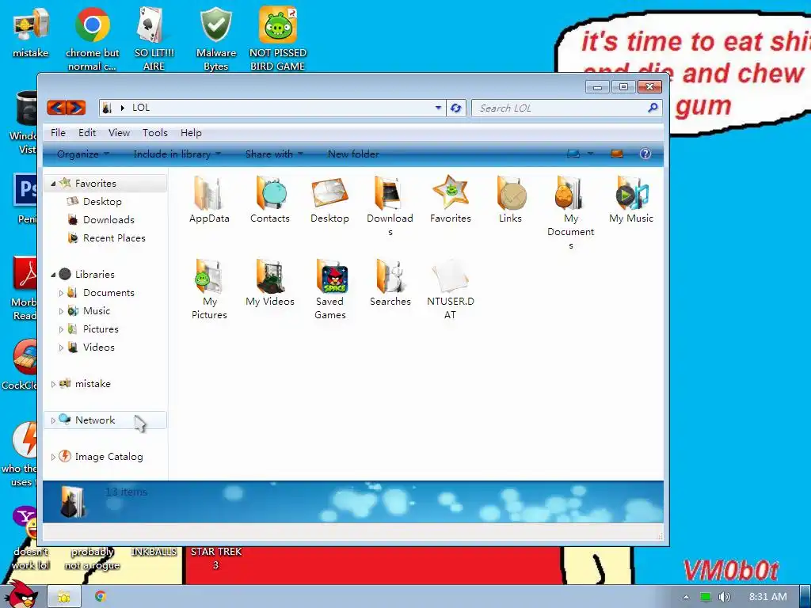
Task: Open the view options dropdown arrow
Action: coord(590,154)
